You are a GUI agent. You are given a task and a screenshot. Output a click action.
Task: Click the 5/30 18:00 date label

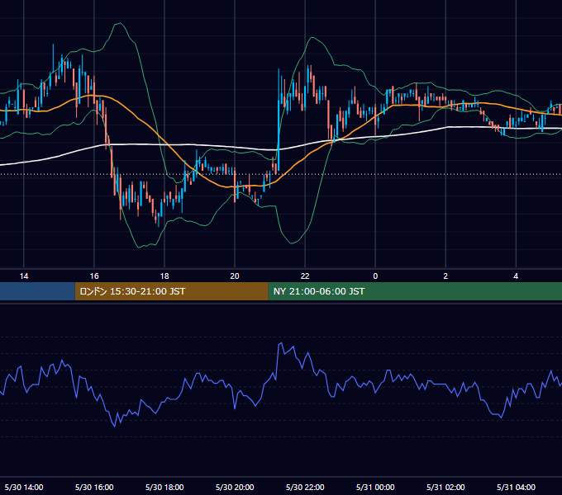point(164,487)
